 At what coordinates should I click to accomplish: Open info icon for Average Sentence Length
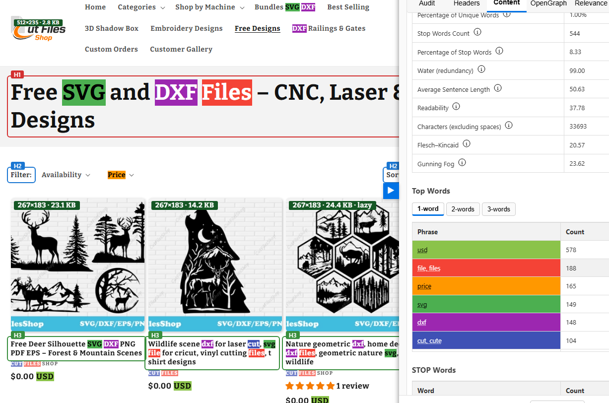coord(498,88)
